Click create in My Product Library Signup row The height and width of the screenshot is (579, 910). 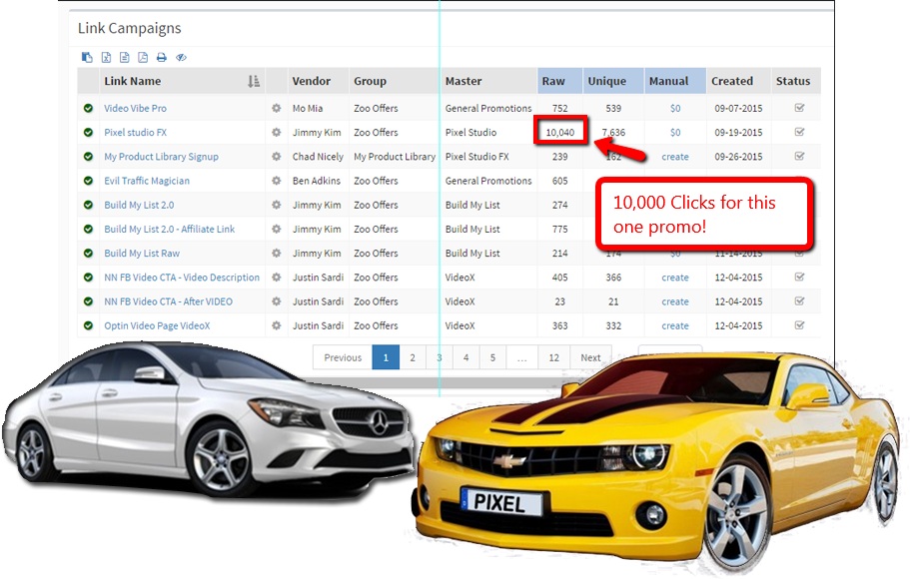point(675,157)
